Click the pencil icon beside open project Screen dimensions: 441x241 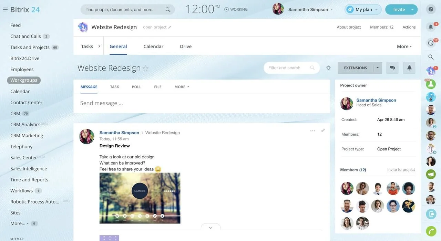pyautogui.click(x=170, y=27)
